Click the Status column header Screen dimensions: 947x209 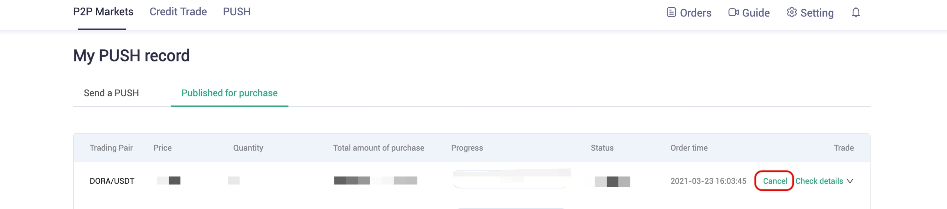pyautogui.click(x=602, y=148)
